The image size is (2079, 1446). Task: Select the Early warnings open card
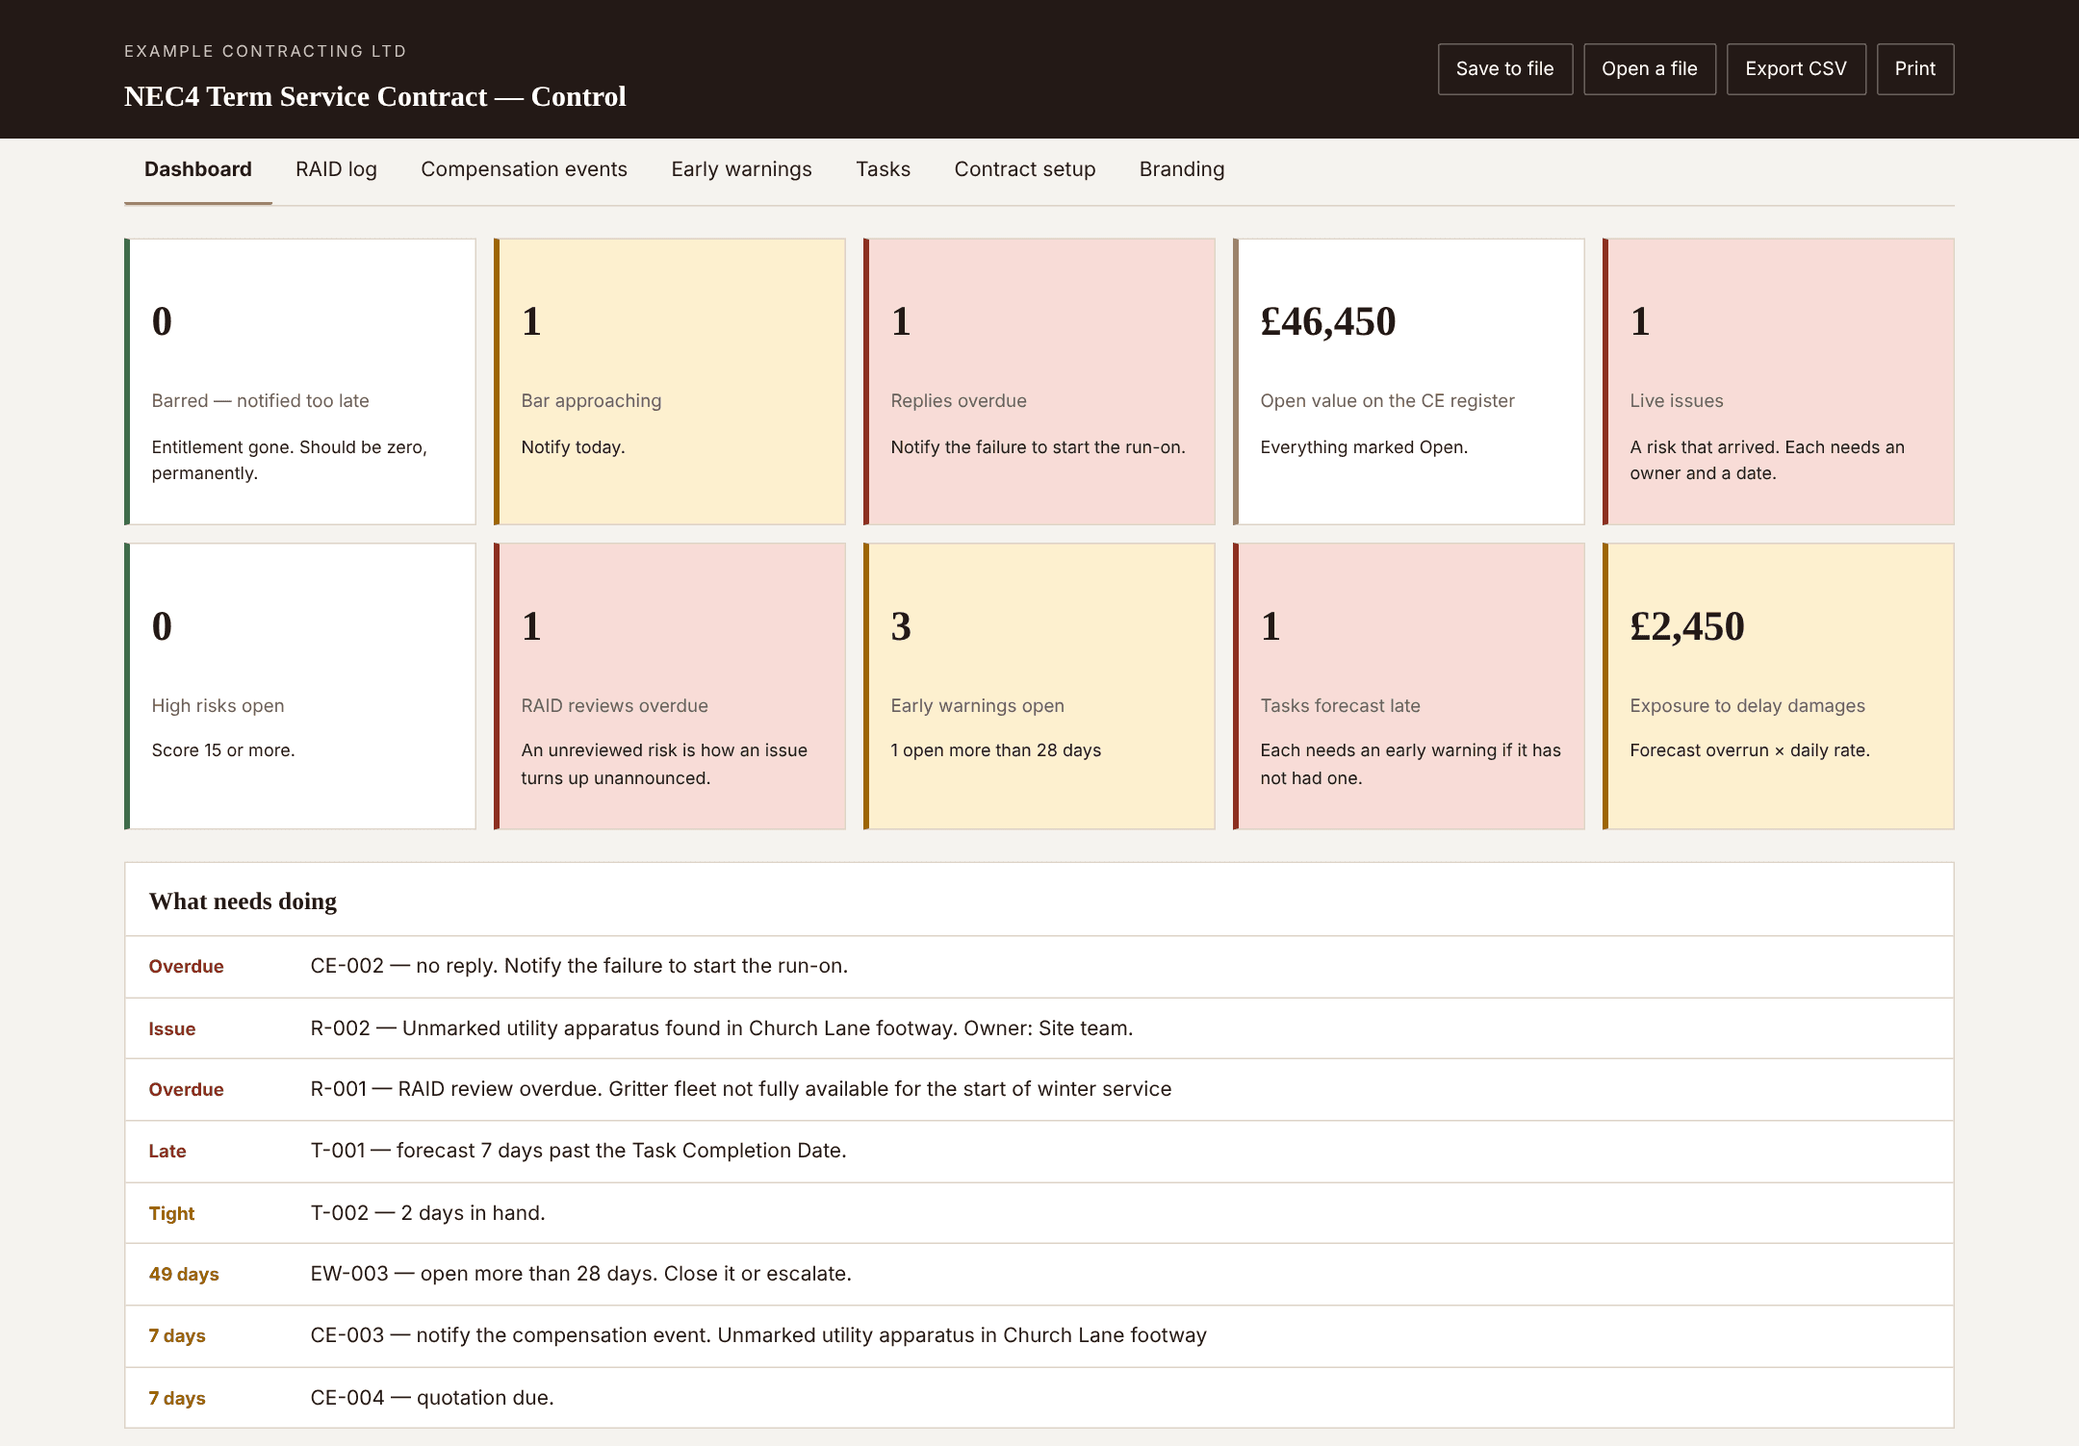1039,686
